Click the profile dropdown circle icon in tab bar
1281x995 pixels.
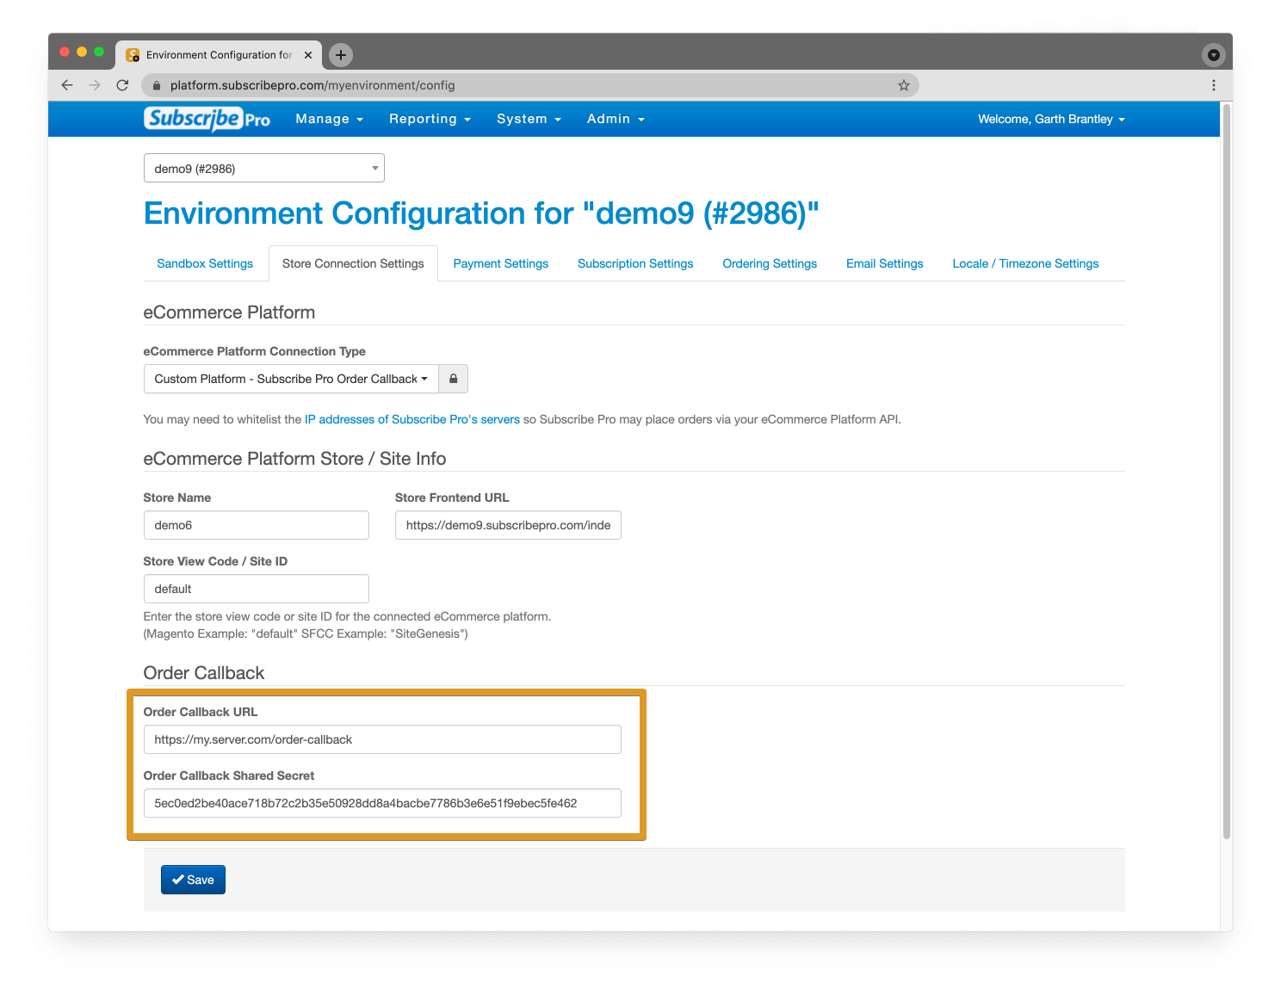coord(1213,55)
